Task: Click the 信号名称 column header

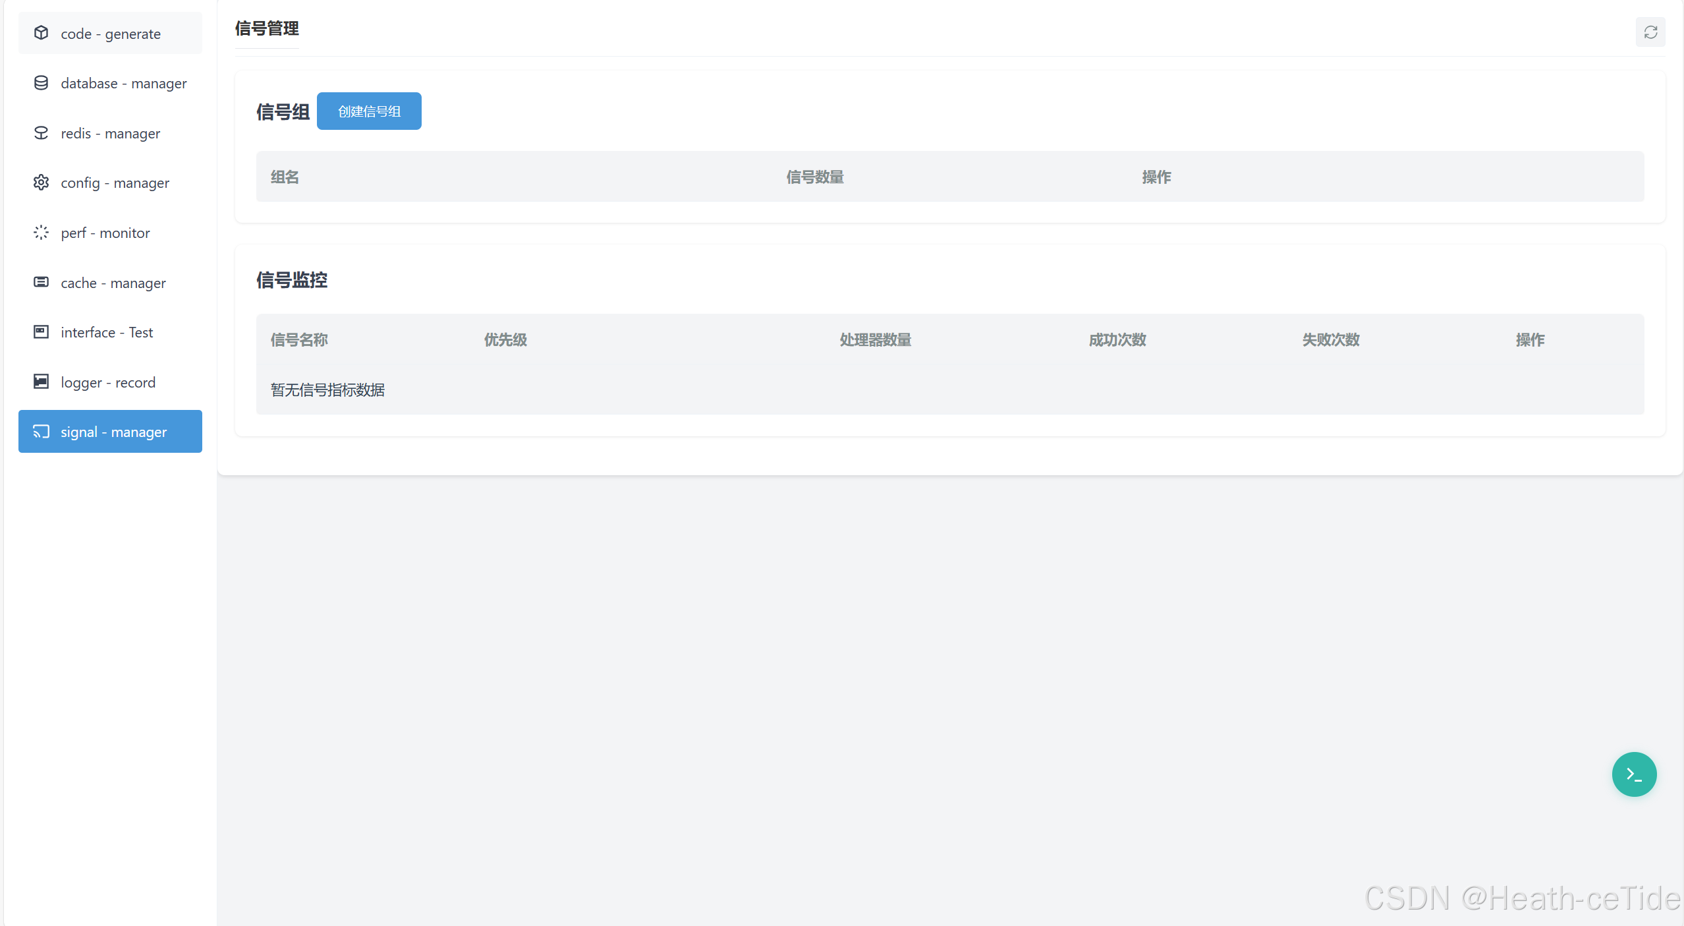Action: [x=299, y=340]
